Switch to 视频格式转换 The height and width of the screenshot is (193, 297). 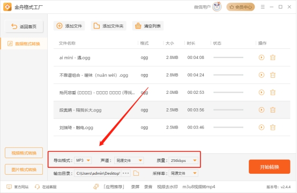24,153
